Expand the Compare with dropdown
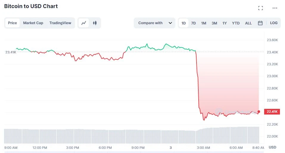 tap(150, 23)
